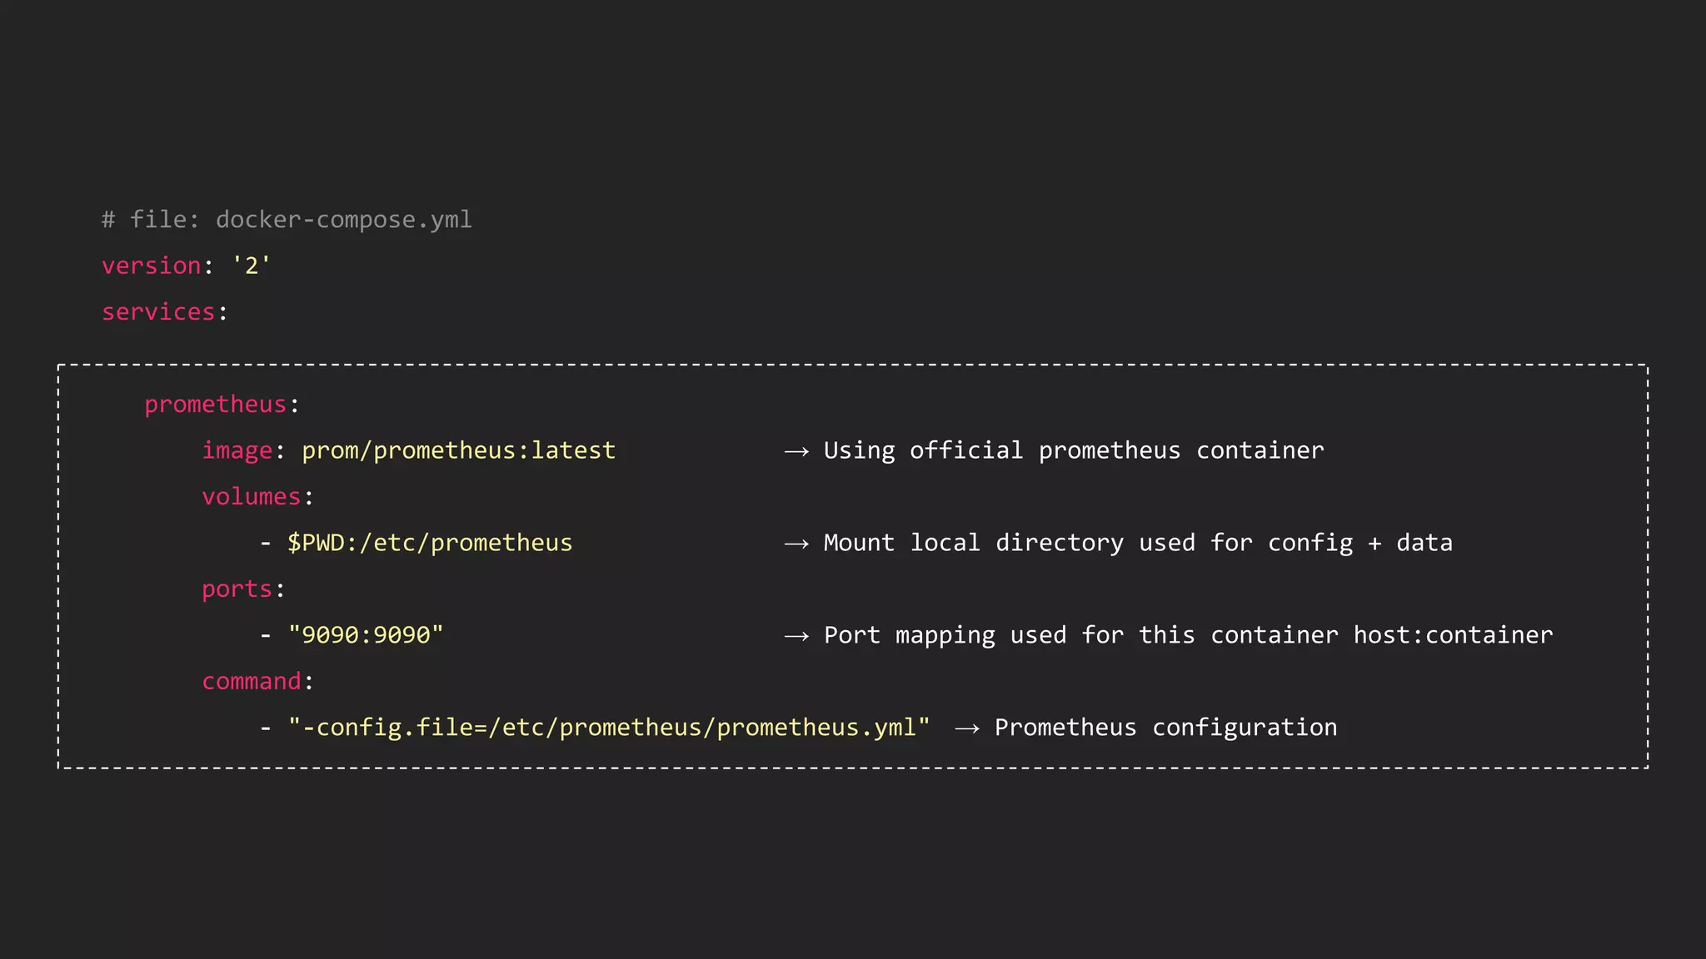Viewport: 1706px width, 959px height.
Task: Click the "9090:9090" port mapping
Action: coord(366,635)
